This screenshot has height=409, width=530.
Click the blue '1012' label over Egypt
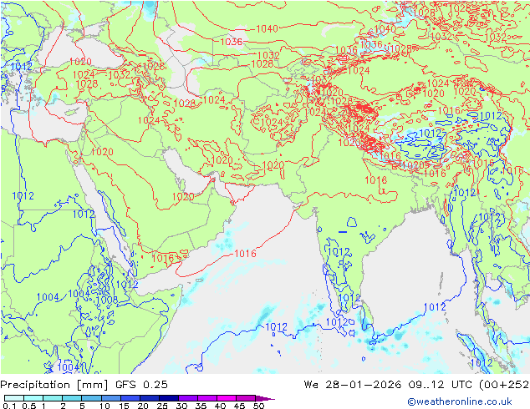tap(23, 195)
